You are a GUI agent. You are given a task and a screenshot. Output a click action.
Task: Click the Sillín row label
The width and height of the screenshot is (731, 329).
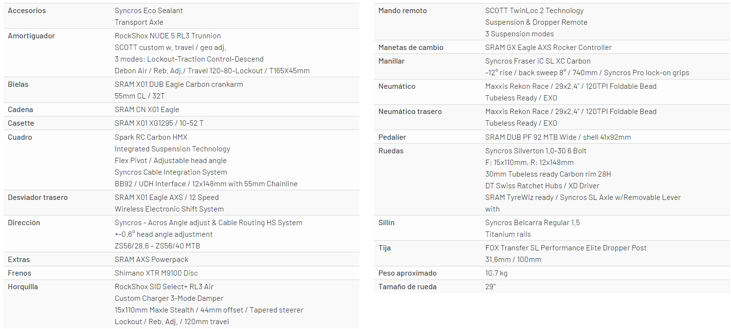click(387, 223)
